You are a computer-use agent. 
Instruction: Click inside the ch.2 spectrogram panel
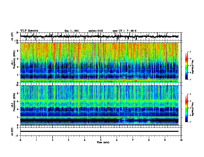click(x=99, y=105)
